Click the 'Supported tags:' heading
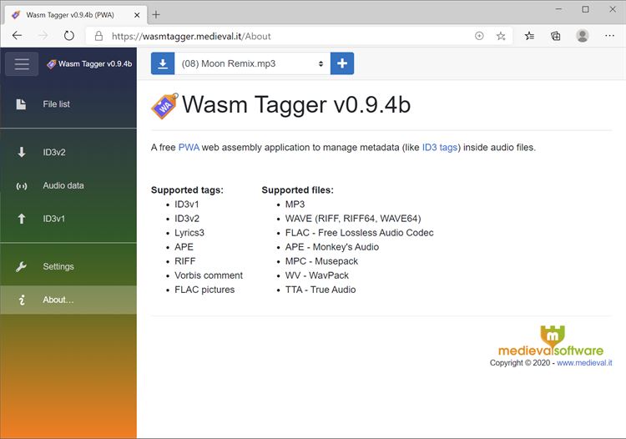The image size is (626, 439). click(x=187, y=190)
